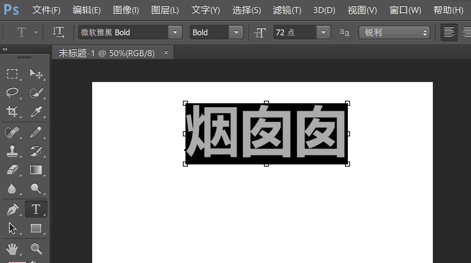Open the 锐利 anti-aliasing dropdown
Screen dimensions: 471x263
pyautogui.click(x=394, y=33)
